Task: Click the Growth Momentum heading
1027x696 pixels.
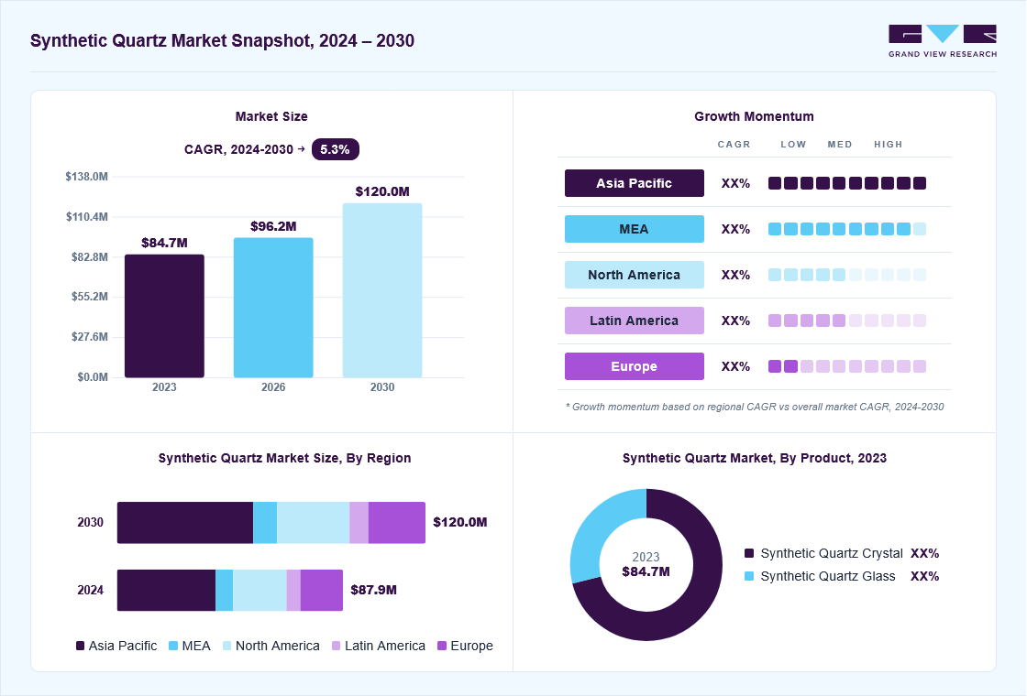Action: coord(754,116)
